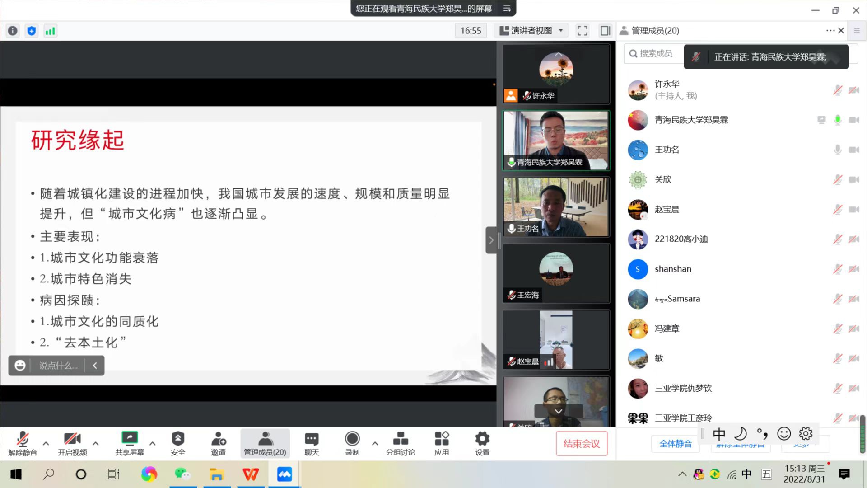867x488 pixels.
Task: Click the blue security shield icon
Action: [x=31, y=31]
